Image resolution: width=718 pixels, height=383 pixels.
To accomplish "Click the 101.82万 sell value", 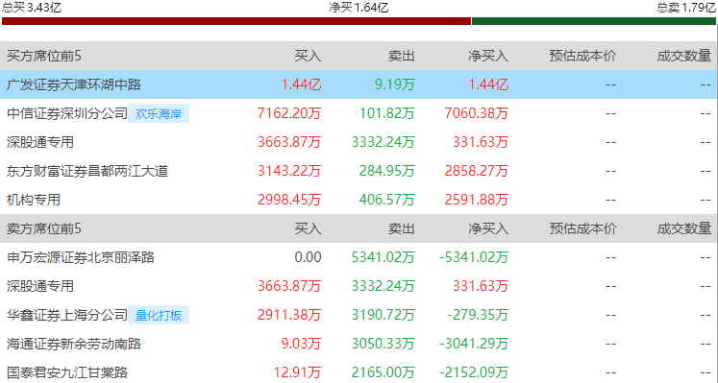I will tap(387, 113).
